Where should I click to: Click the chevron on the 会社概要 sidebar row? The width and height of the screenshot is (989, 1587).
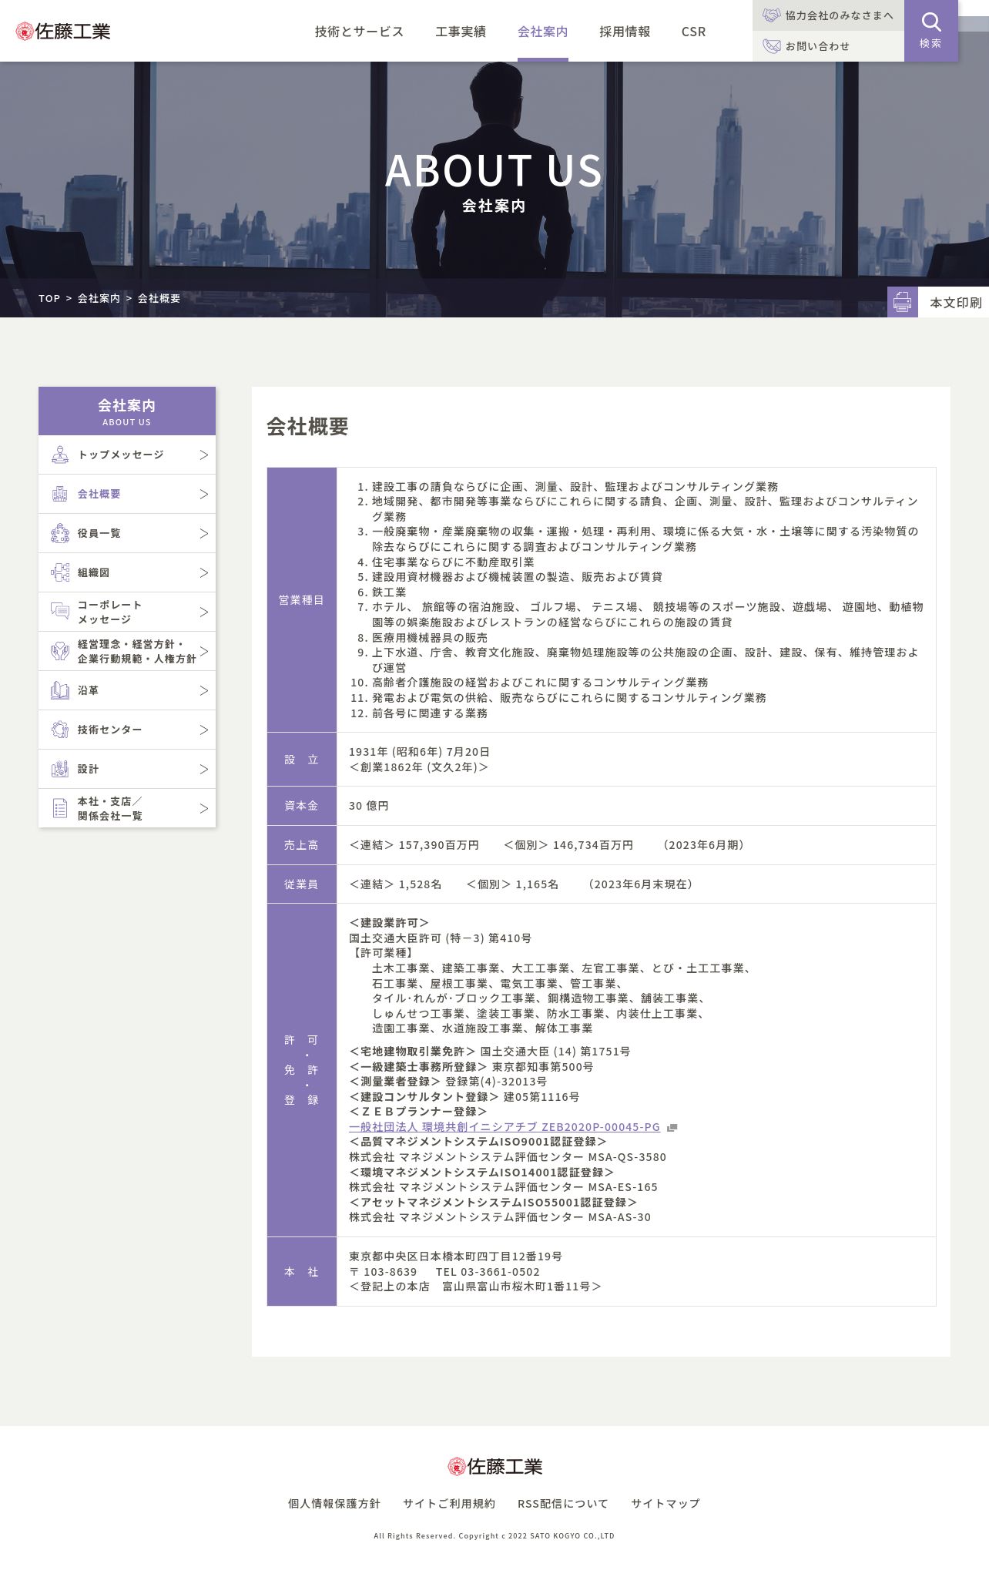(204, 494)
